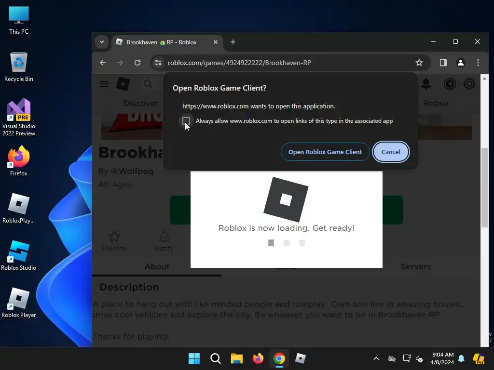Go back to the previous page
The height and width of the screenshot is (370, 494).
103,63
